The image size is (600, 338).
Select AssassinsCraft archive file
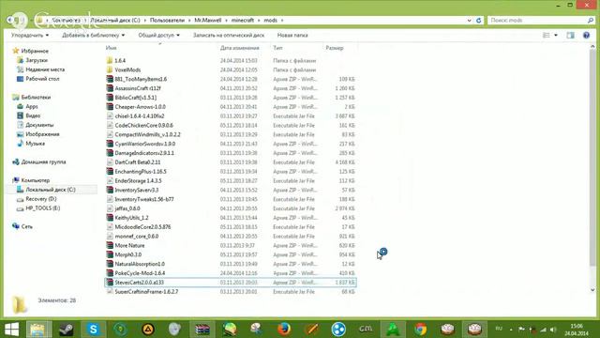tap(138, 88)
